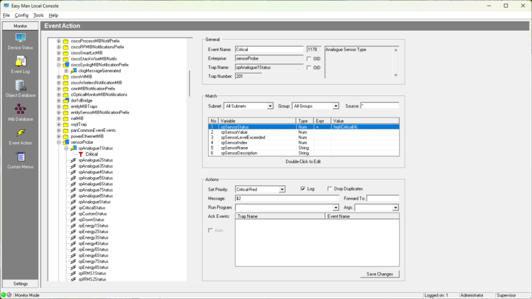532x299 pixels.
Task: Open the Config menu
Action: 21,15
